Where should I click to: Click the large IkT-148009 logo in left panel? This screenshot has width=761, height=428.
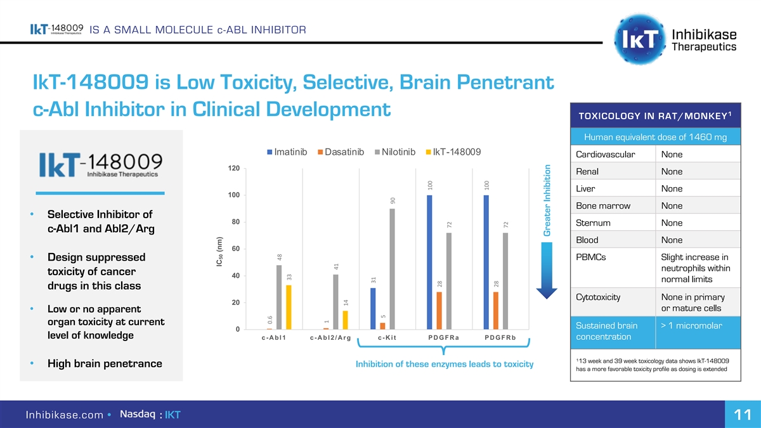[101, 164]
